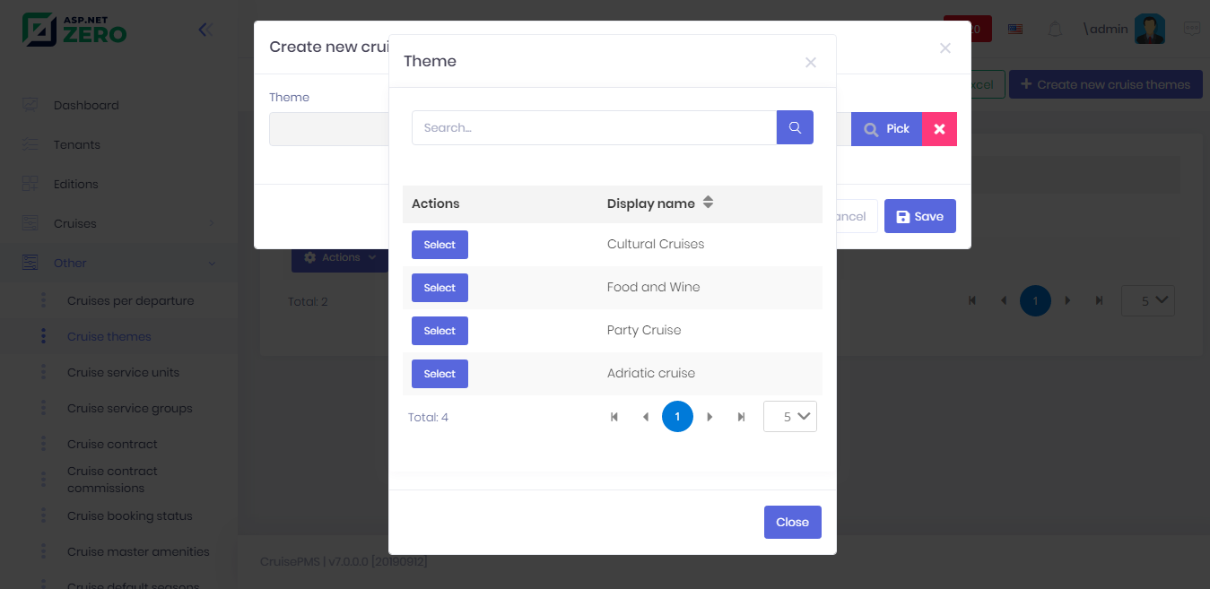The height and width of the screenshot is (589, 1210).
Task: Click Tenants sidebar icon
Action: [x=30, y=144]
